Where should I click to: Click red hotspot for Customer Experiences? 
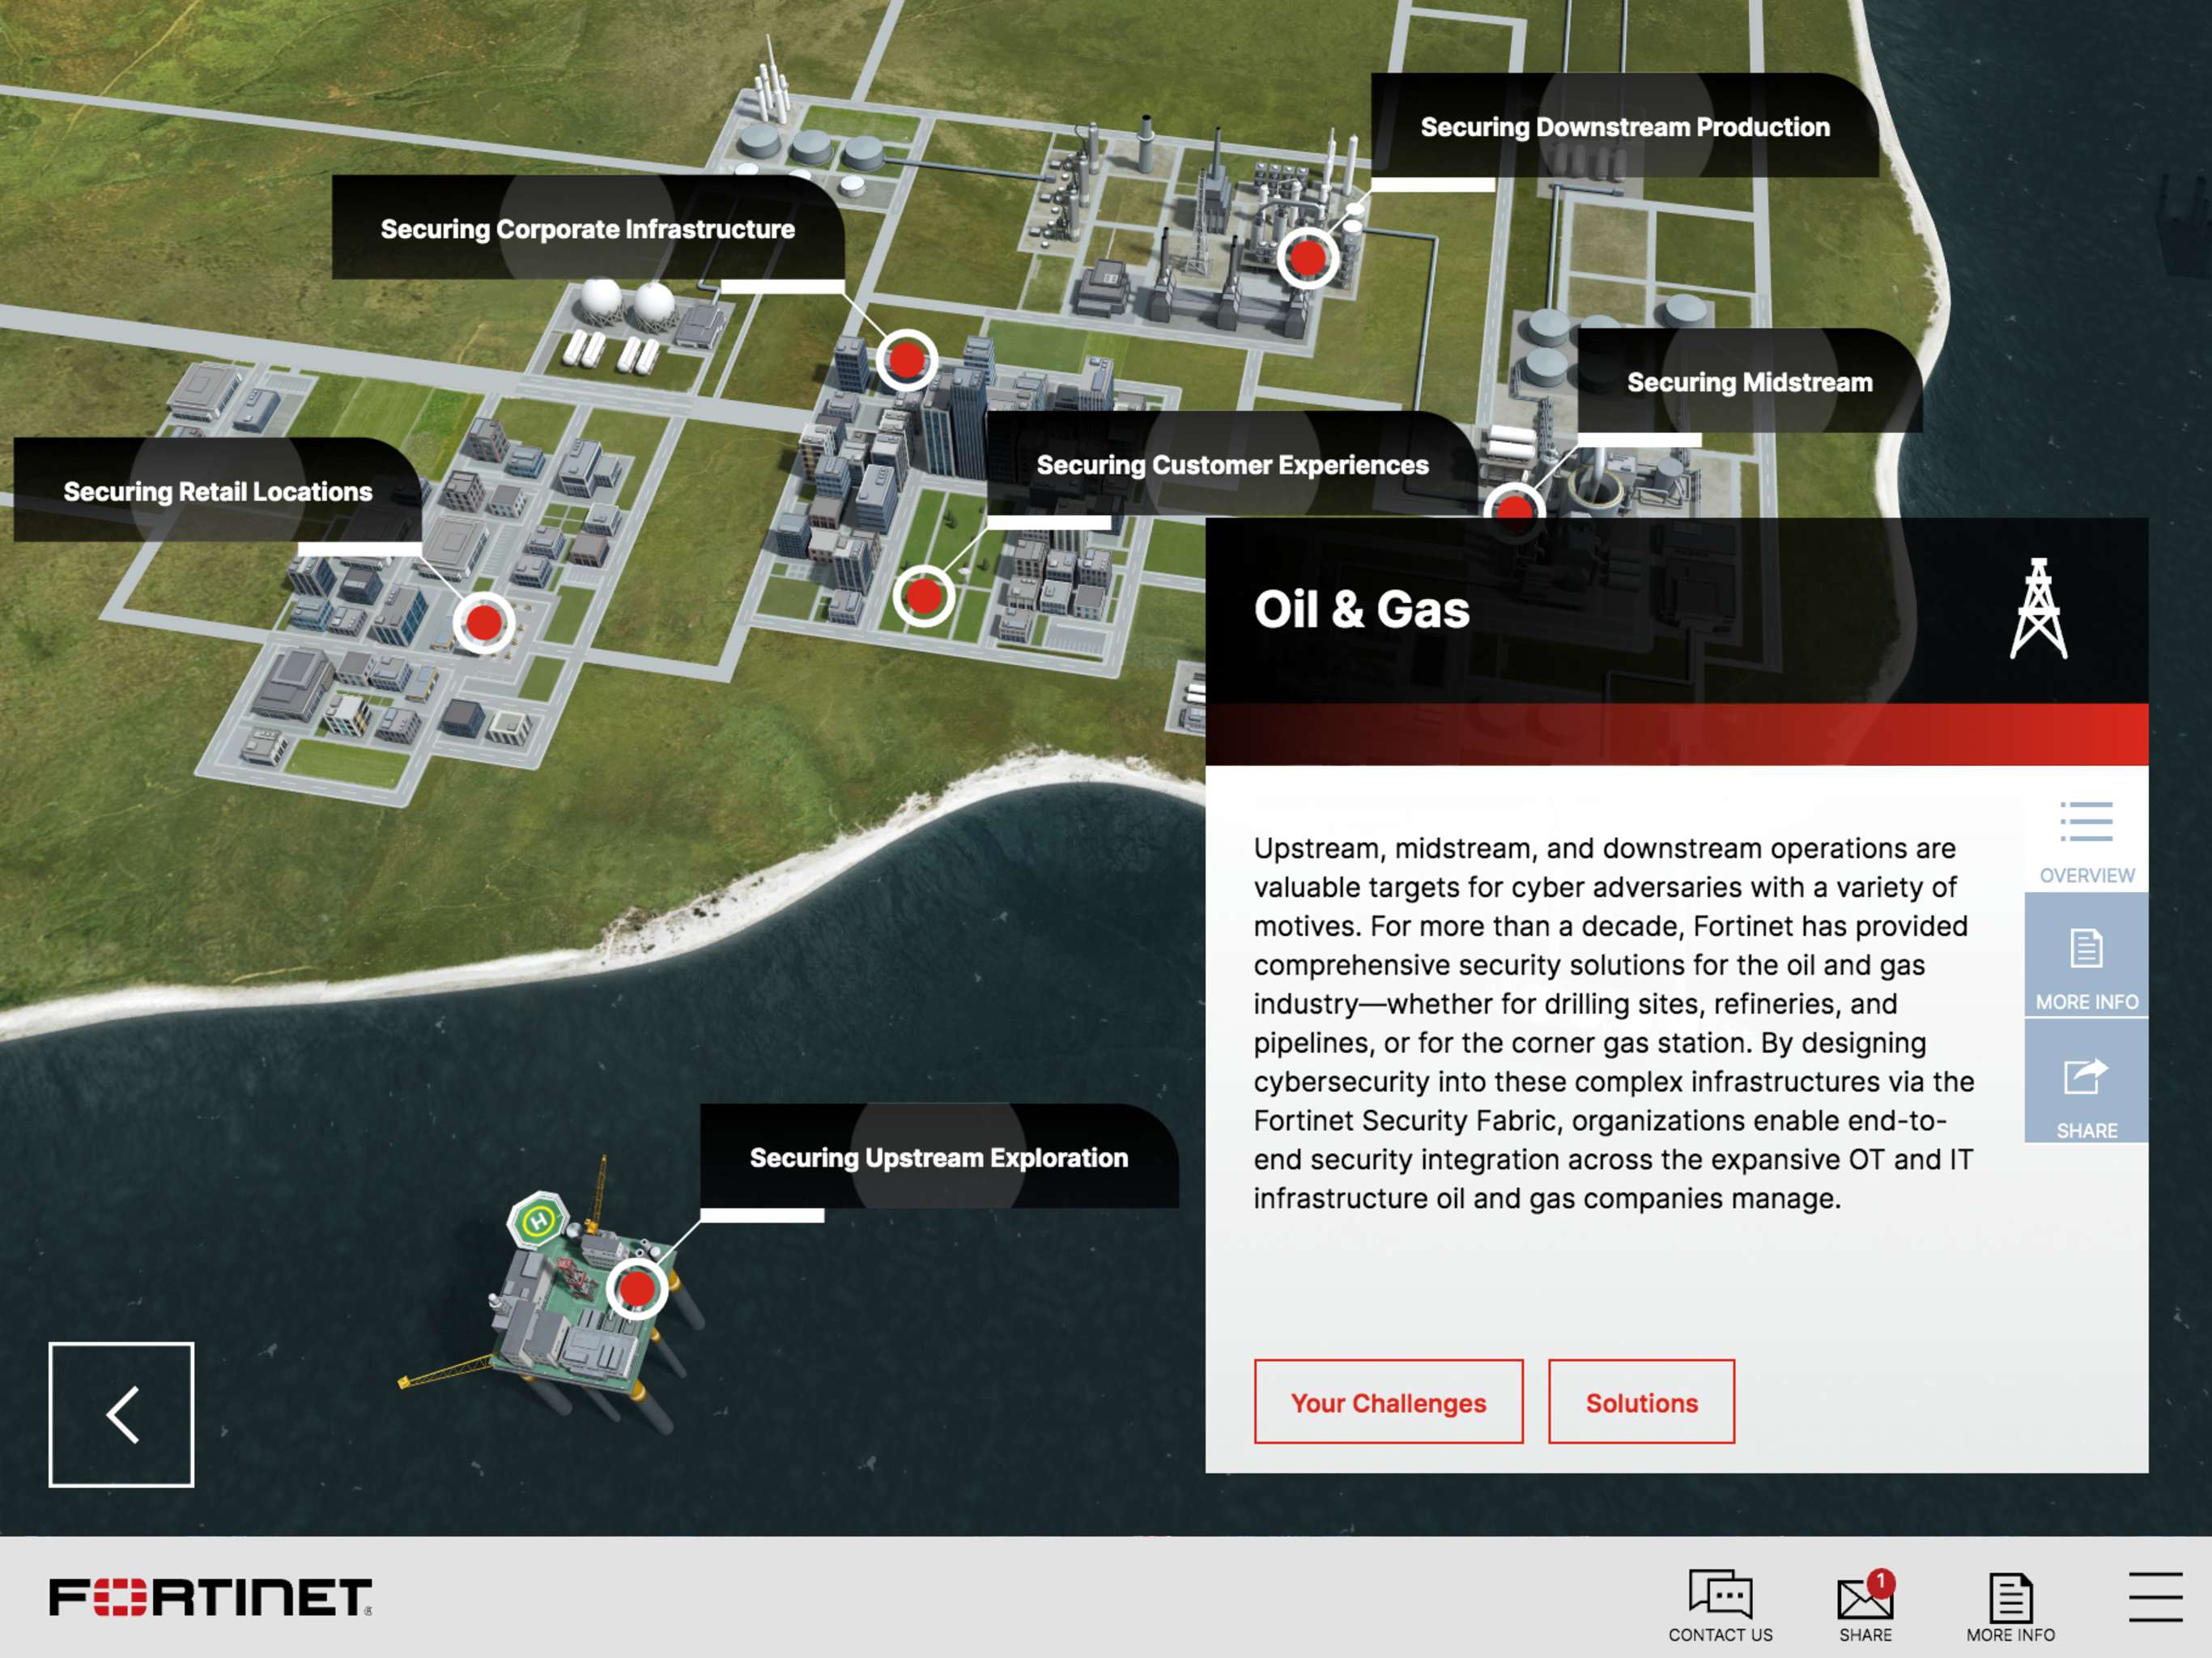point(922,597)
